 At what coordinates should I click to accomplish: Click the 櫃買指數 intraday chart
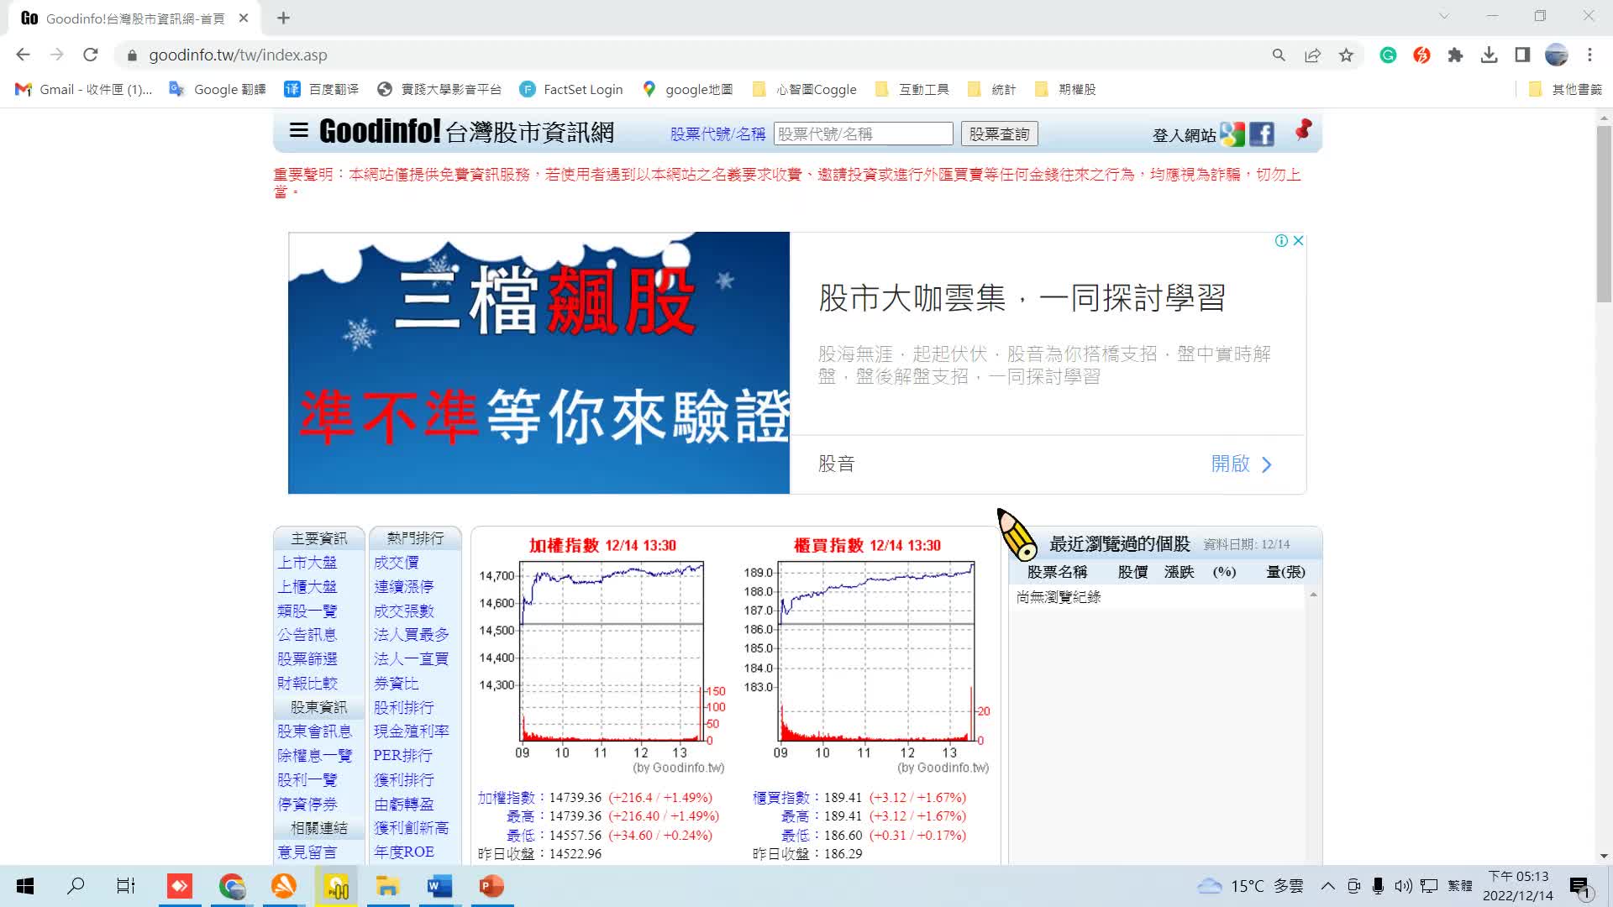pyautogui.click(x=867, y=655)
